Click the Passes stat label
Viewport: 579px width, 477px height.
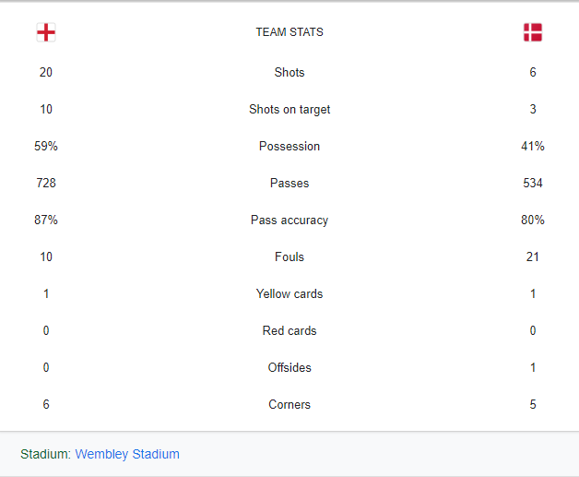(289, 183)
